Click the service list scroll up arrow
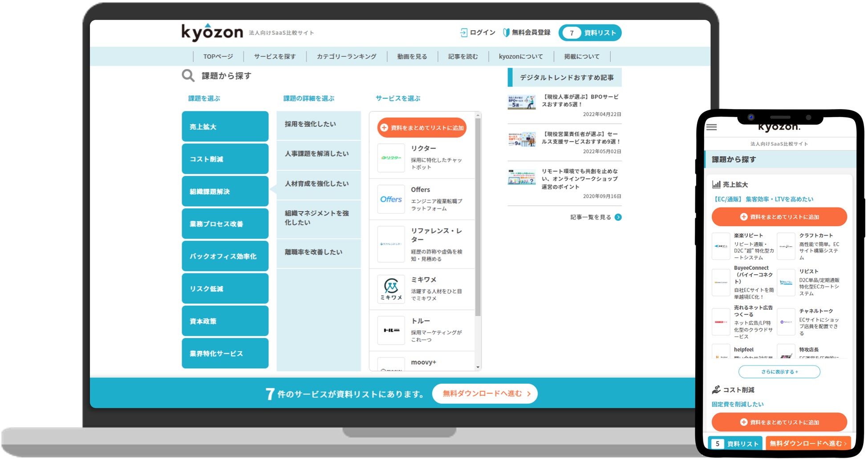The image size is (868, 459). 478,115
